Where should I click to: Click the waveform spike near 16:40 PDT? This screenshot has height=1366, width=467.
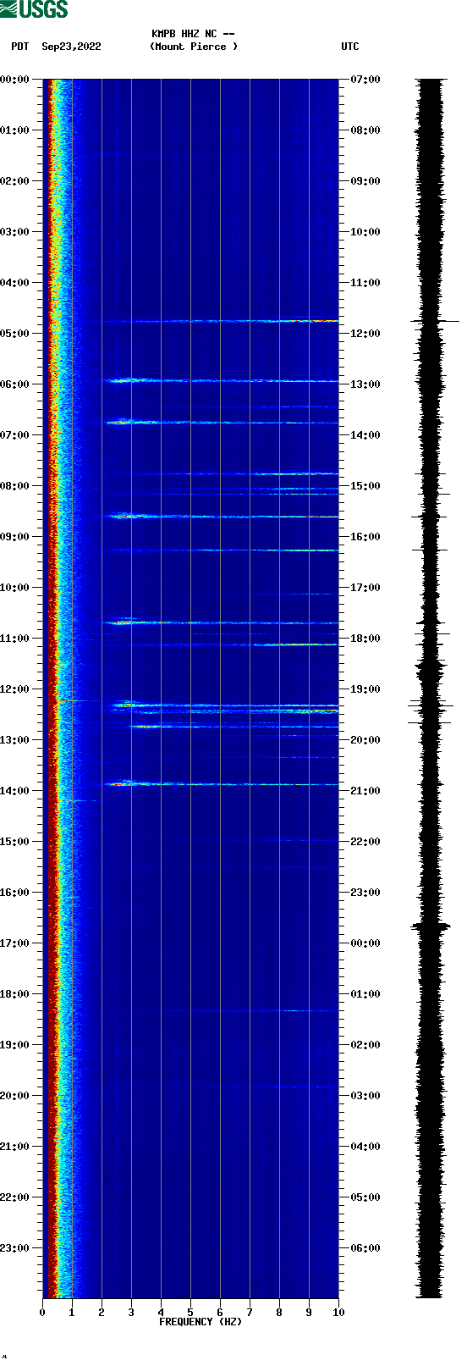point(431,926)
